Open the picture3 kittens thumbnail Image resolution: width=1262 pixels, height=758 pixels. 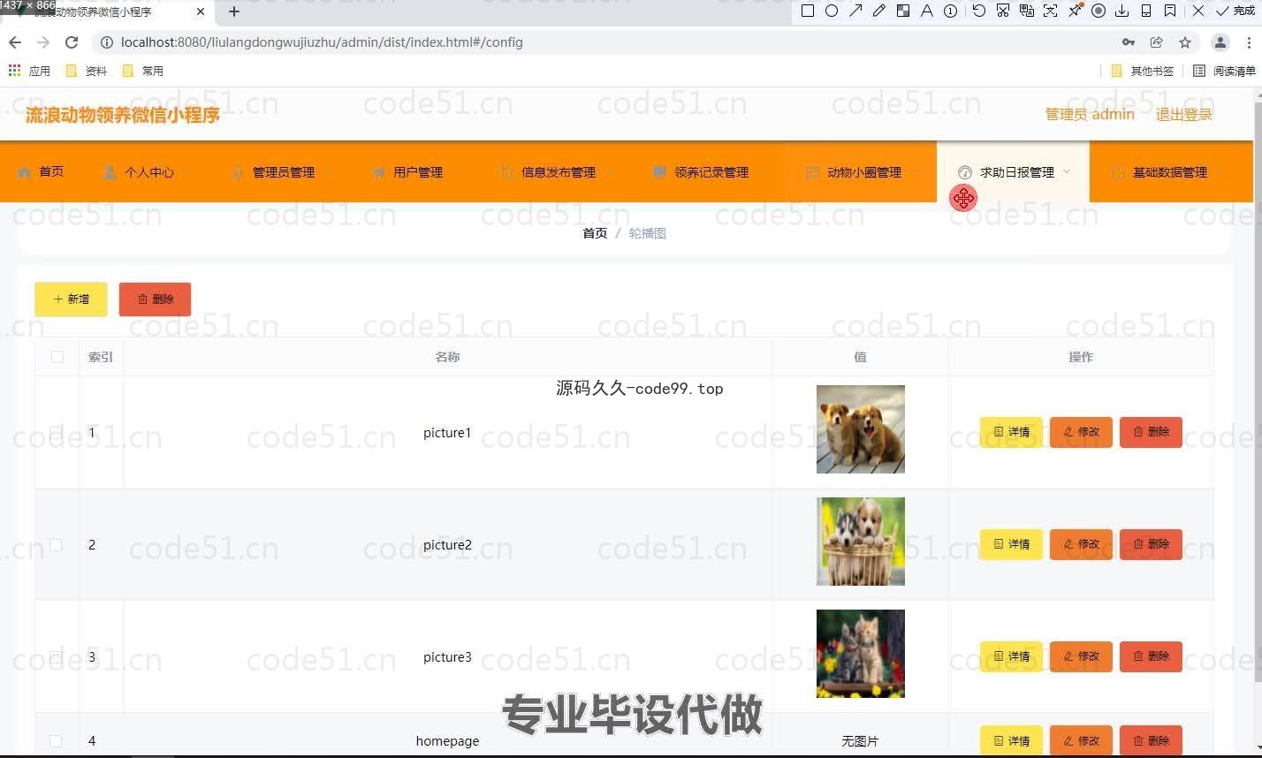[x=861, y=654]
